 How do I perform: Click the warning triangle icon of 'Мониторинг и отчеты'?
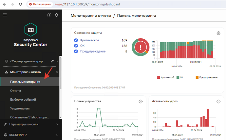click(6, 72)
